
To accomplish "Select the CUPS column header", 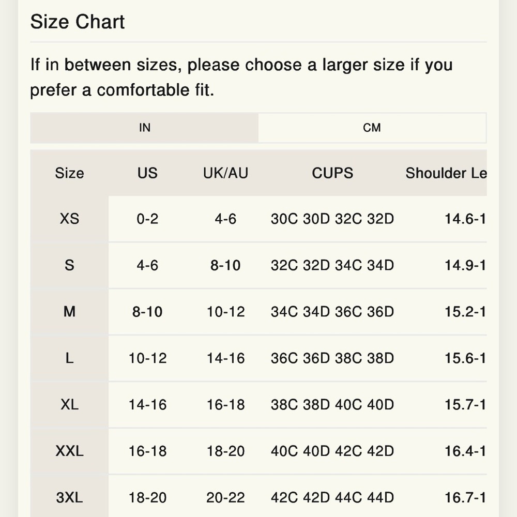I will (x=332, y=173).
